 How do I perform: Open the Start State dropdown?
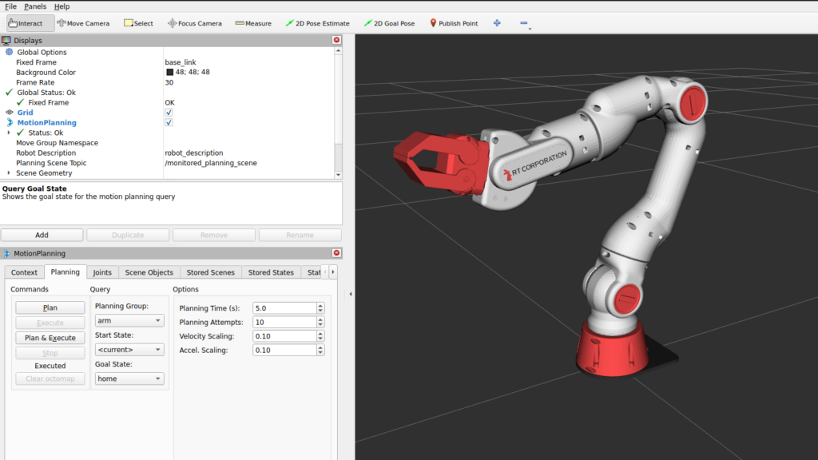click(x=129, y=350)
